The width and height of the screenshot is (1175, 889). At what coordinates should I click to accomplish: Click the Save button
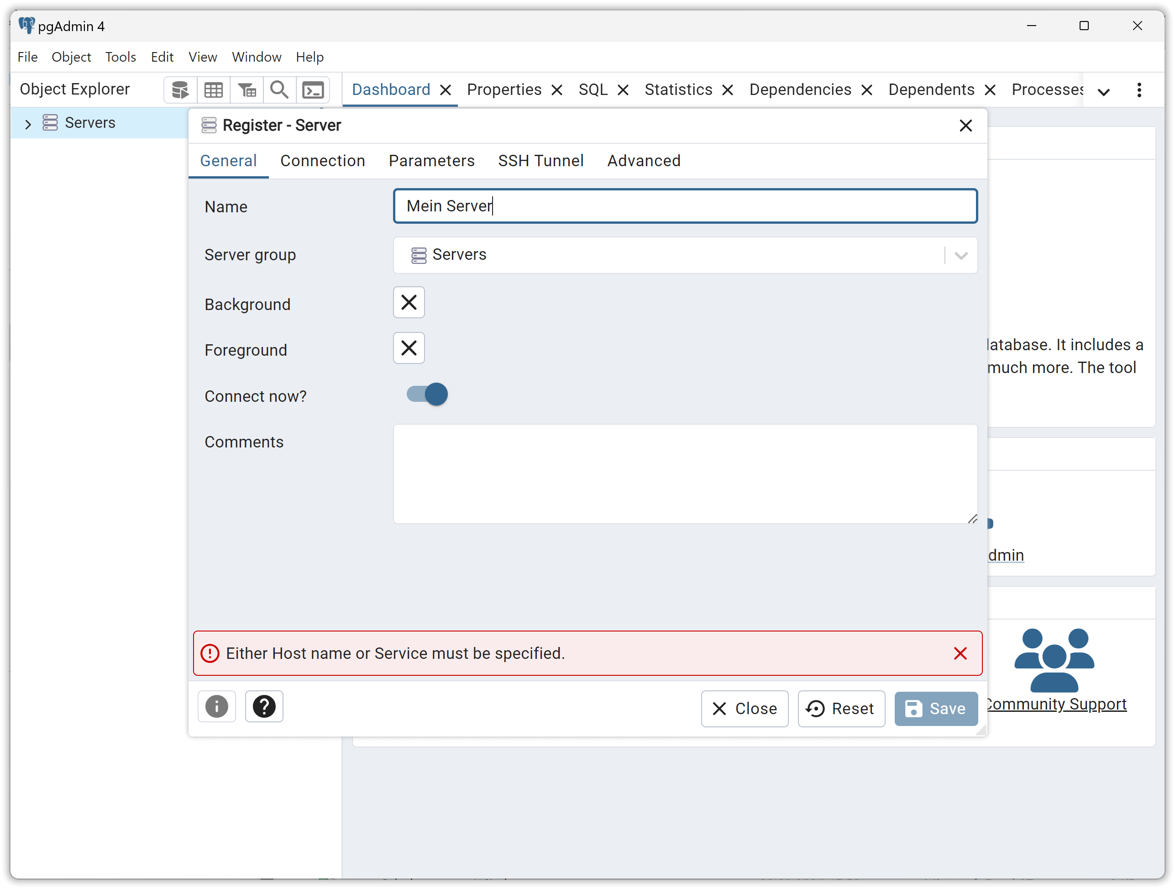[936, 709]
